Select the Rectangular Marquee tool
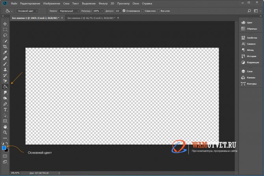The width and height of the screenshot is (264, 176). click(x=5, y=30)
